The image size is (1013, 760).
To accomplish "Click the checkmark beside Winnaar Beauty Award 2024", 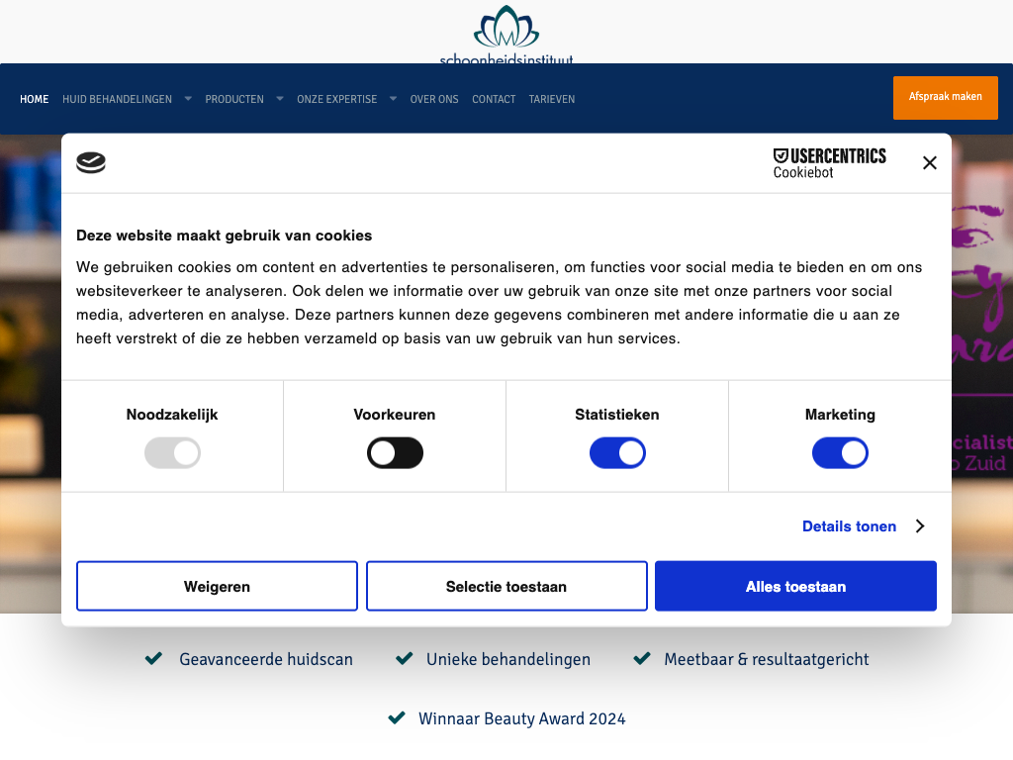I will (397, 718).
